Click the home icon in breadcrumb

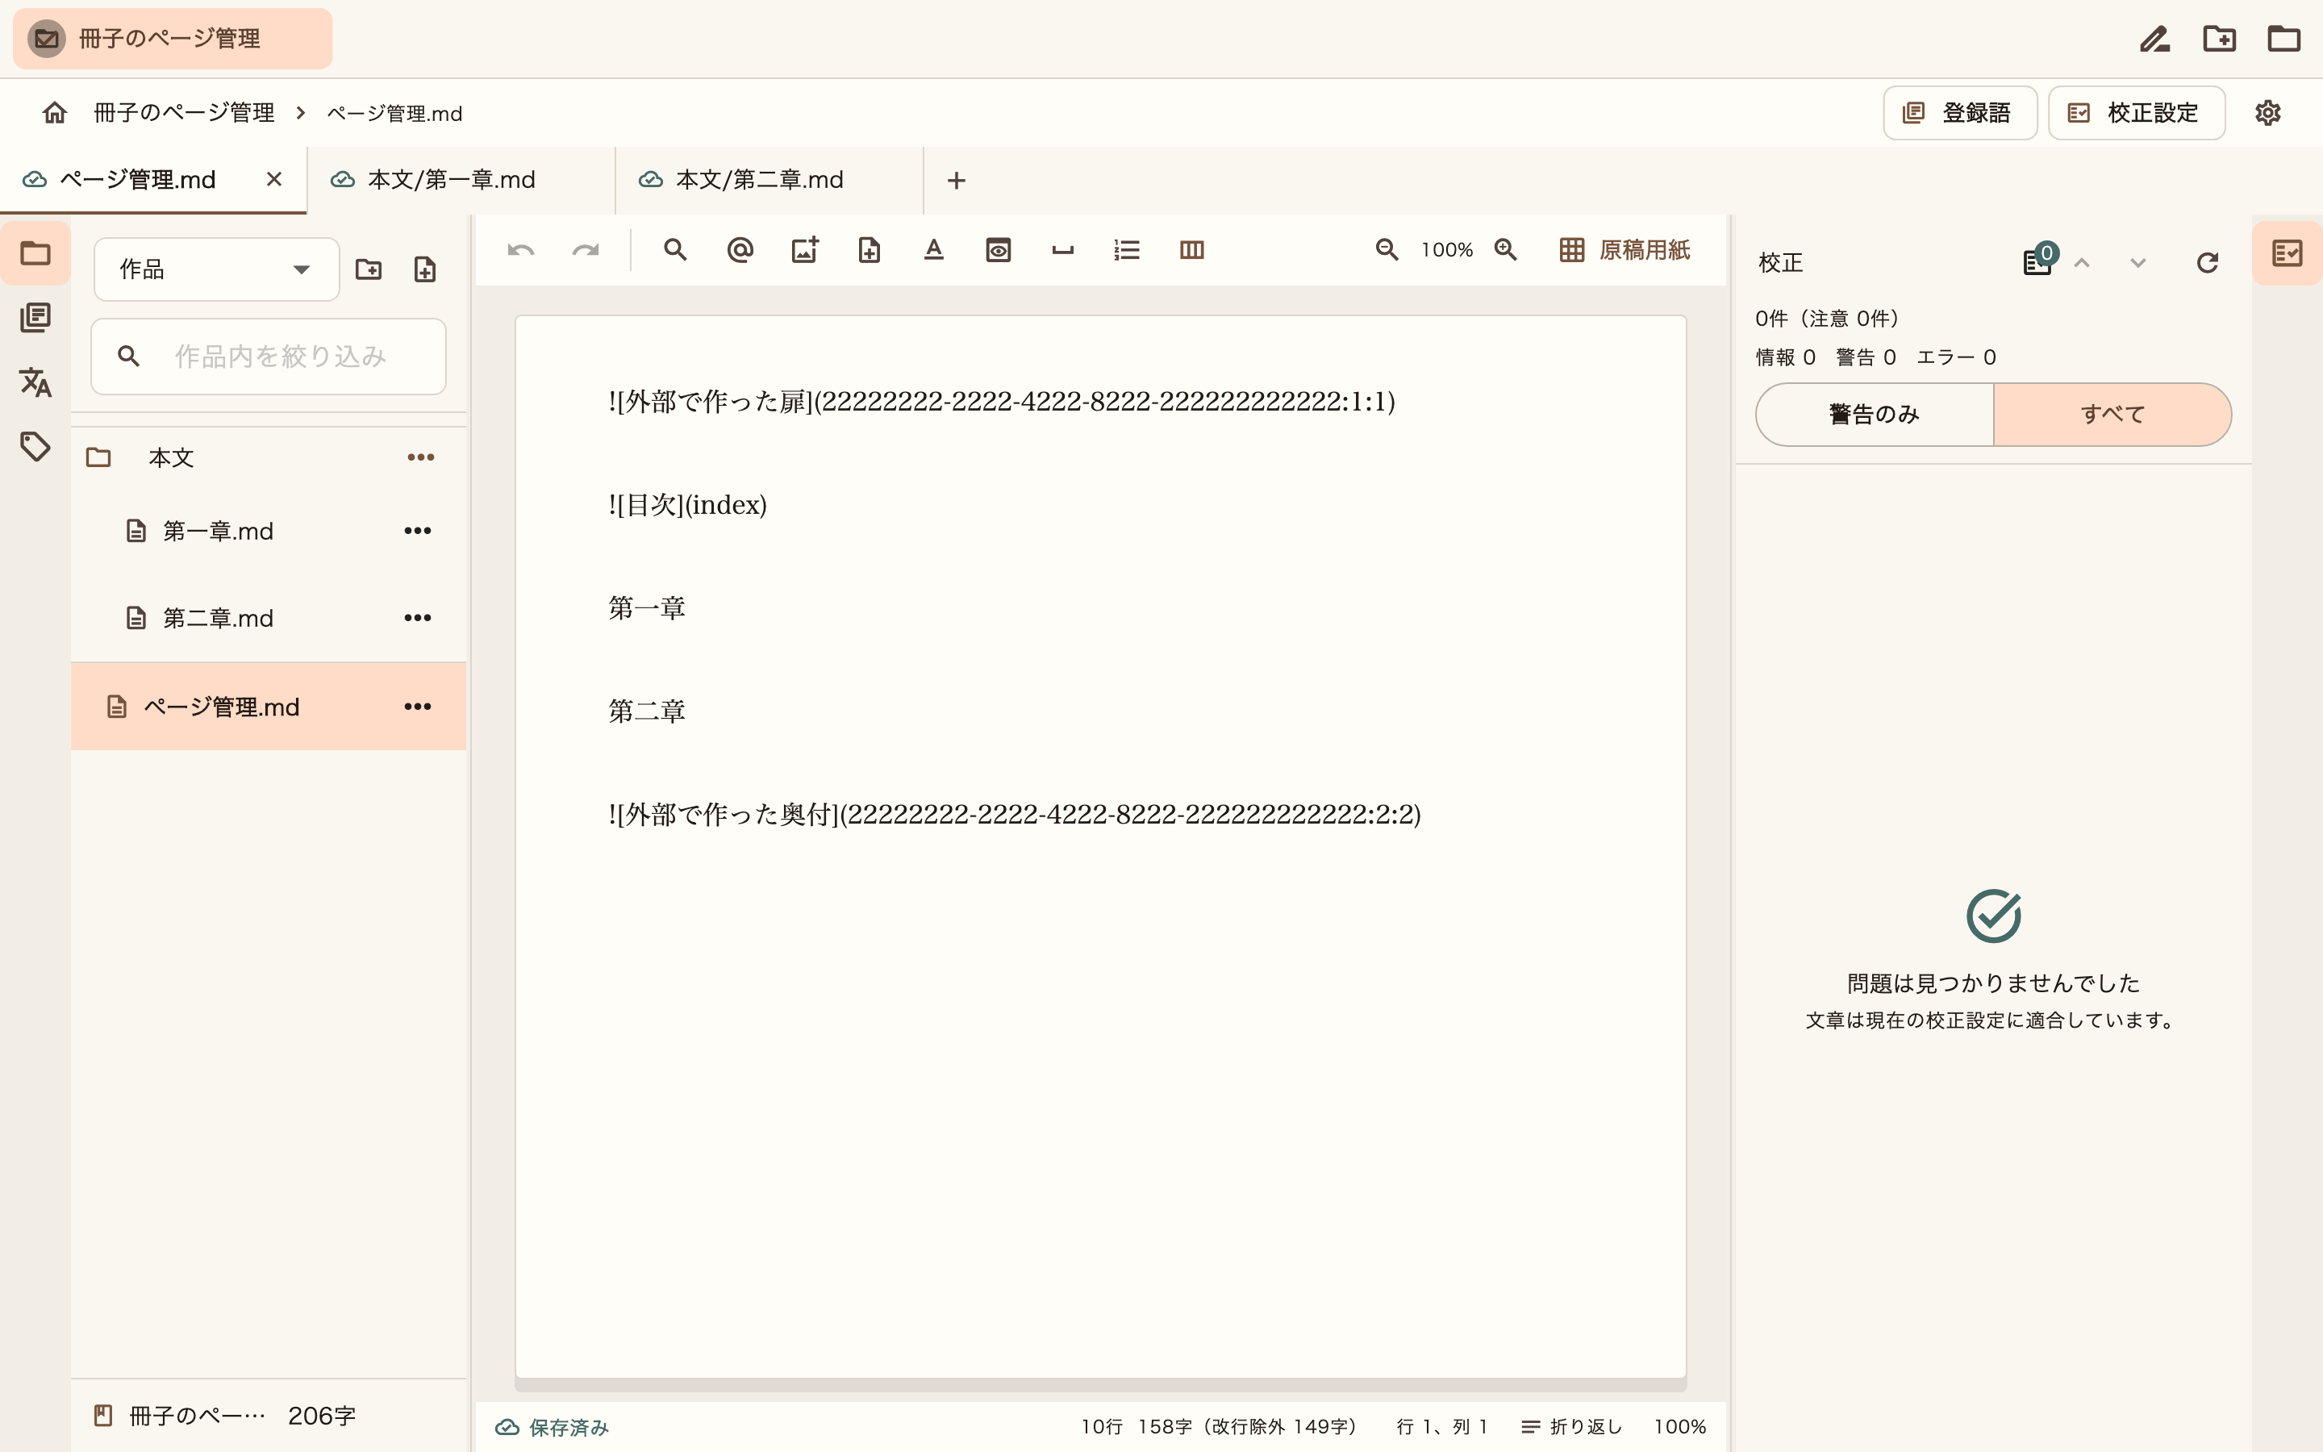tap(55, 113)
